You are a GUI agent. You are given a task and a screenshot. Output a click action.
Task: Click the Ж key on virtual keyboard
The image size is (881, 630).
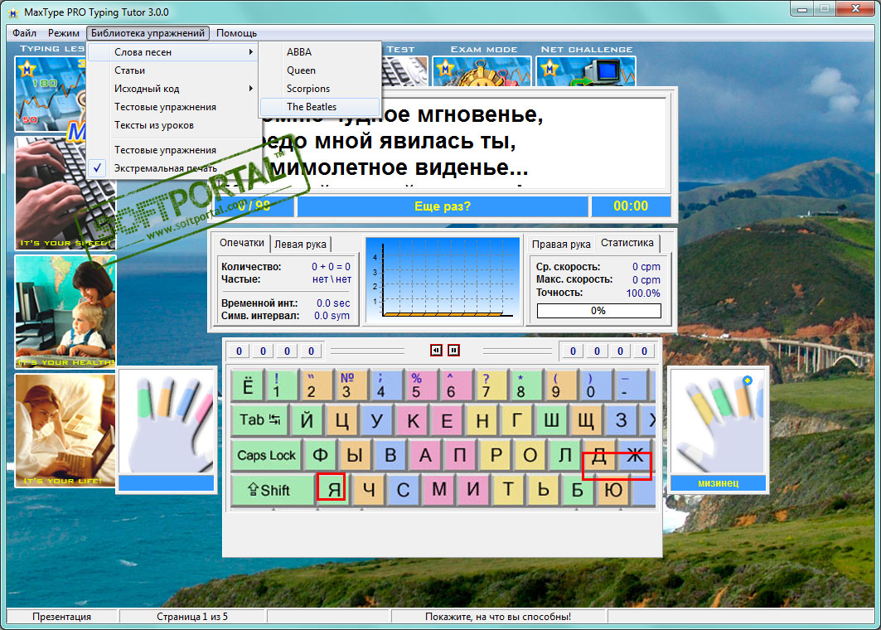click(635, 455)
